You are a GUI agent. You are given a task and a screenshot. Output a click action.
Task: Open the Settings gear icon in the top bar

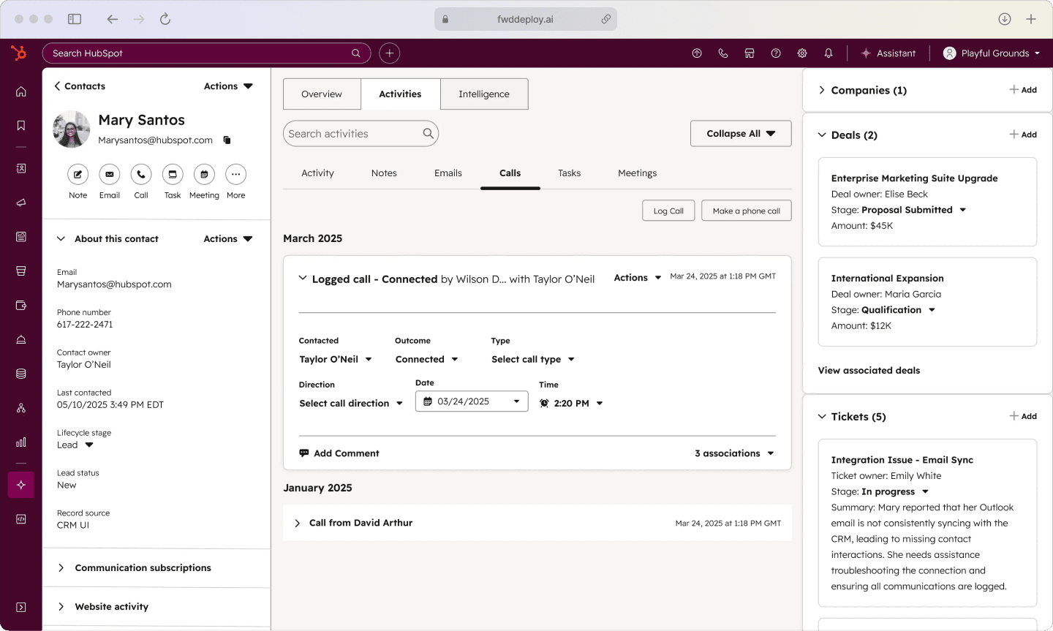pos(802,53)
